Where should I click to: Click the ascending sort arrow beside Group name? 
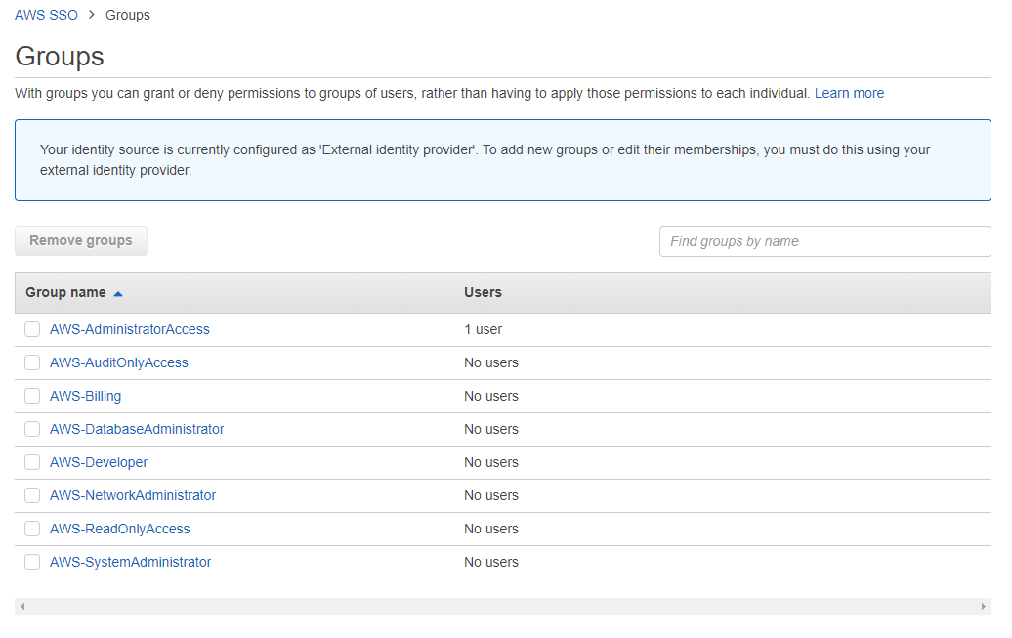click(118, 294)
